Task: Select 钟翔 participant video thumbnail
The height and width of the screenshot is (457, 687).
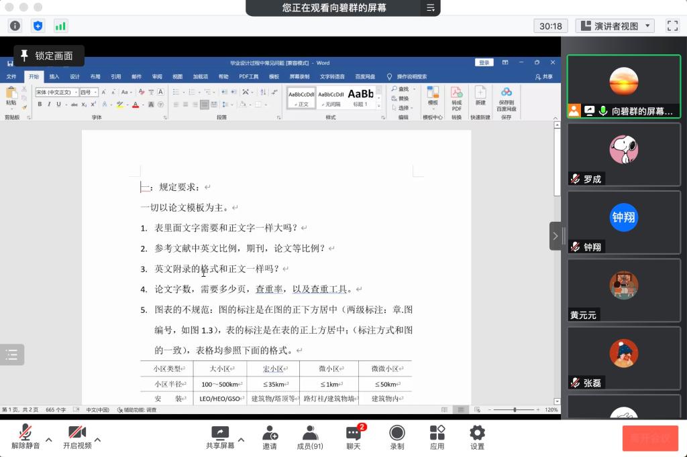Action: (x=624, y=222)
